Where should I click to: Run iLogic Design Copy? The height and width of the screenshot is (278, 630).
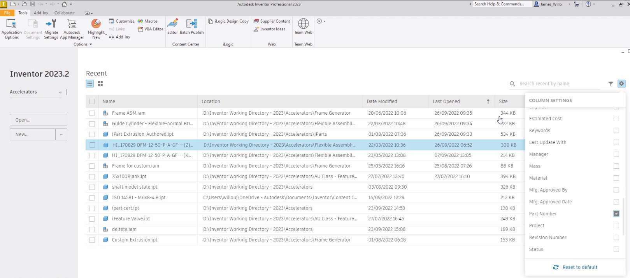tap(228, 21)
